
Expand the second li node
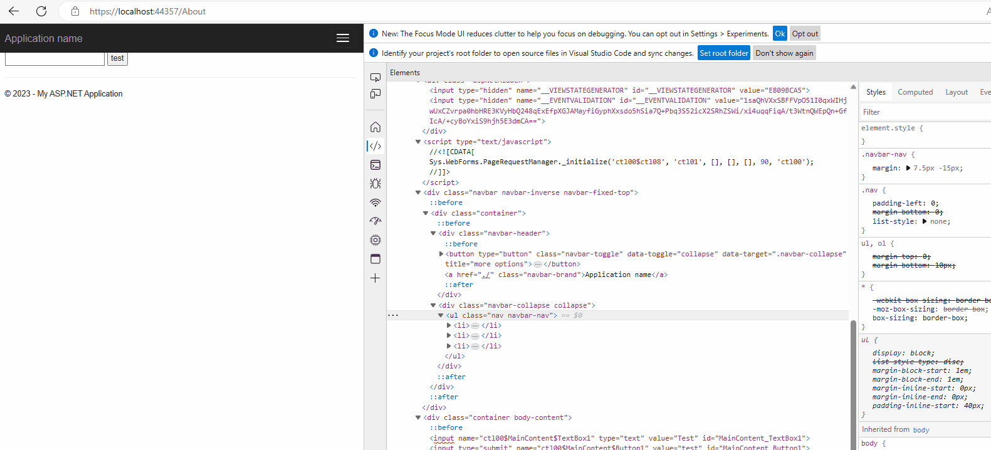coord(449,335)
